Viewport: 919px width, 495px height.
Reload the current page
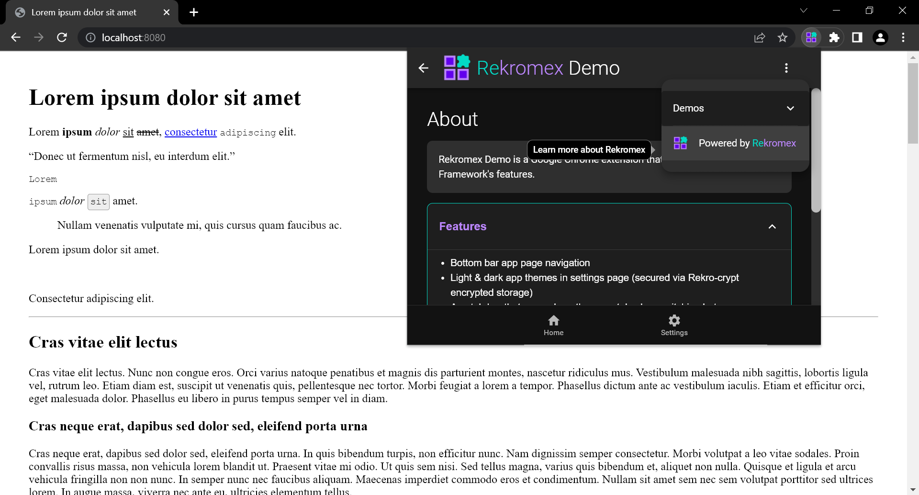(x=62, y=37)
